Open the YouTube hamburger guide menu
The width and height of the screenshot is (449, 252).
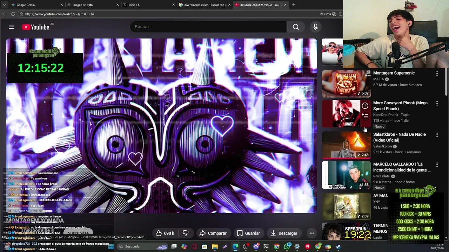[x=11, y=27]
